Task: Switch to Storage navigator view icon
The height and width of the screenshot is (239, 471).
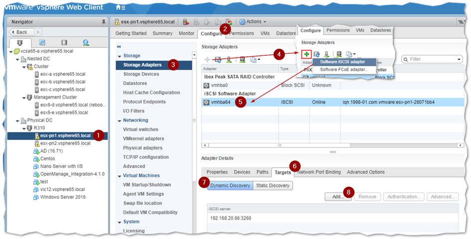Action: pos(64,43)
